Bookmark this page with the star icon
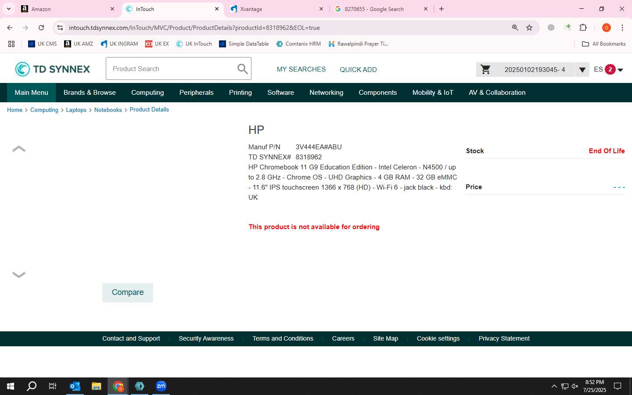The height and width of the screenshot is (395, 632). [x=529, y=28]
